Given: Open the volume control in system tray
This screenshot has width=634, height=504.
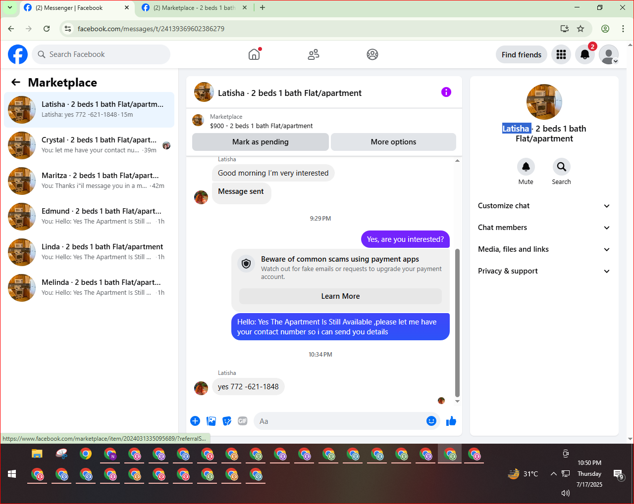Looking at the screenshot, I should [x=566, y=493].
